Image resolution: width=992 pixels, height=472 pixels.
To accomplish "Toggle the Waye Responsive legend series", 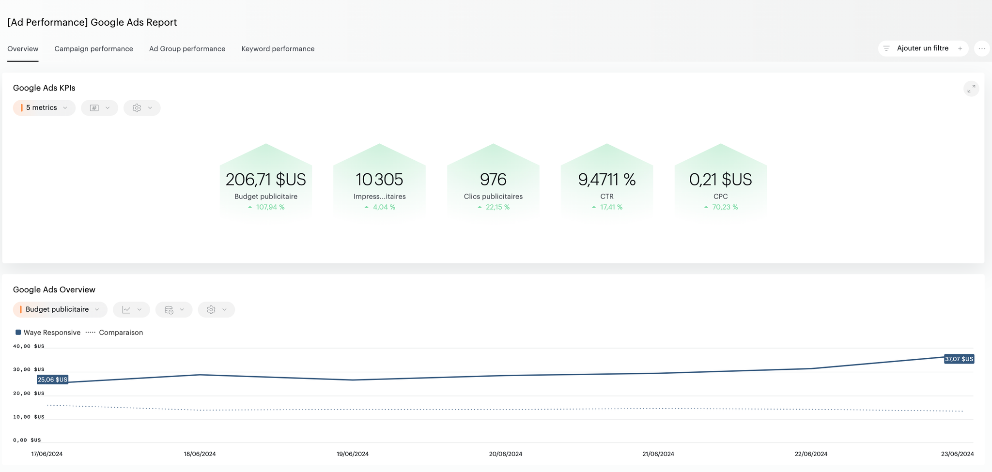I will [48, 333].
